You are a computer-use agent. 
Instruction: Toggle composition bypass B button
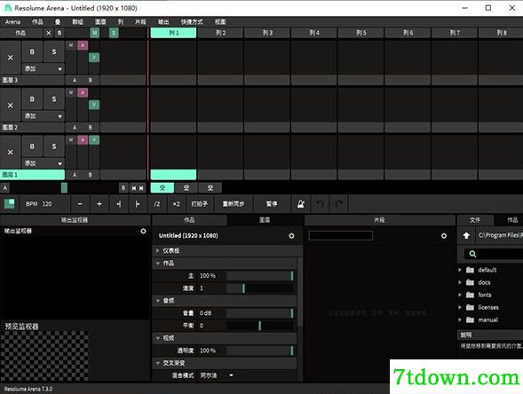pyautogui.click(x=59, y=33)
